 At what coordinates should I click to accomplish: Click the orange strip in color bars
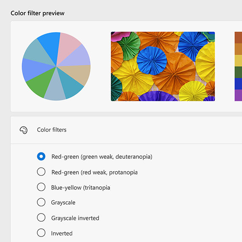tap(238, 49)
